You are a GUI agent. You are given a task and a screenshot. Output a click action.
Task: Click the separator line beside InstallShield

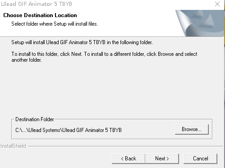[125, 146]
